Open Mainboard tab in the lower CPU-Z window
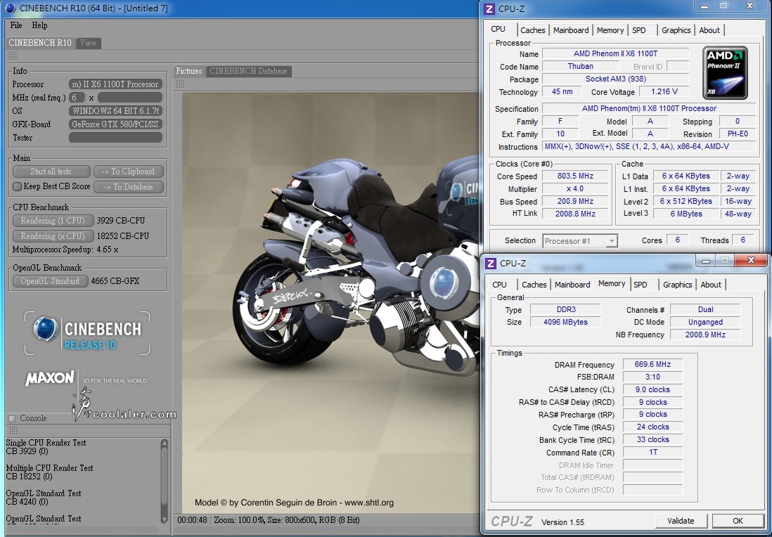This screenshot has width=772, height=537. [572, 285]
